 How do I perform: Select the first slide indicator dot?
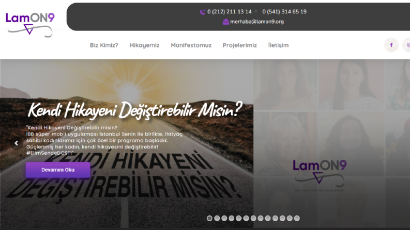209,218
